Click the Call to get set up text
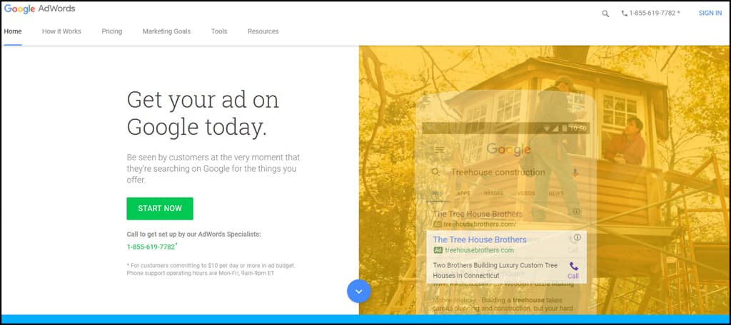Image resolution: width=731 pixels, height=325 pixels. coord(194,234)
